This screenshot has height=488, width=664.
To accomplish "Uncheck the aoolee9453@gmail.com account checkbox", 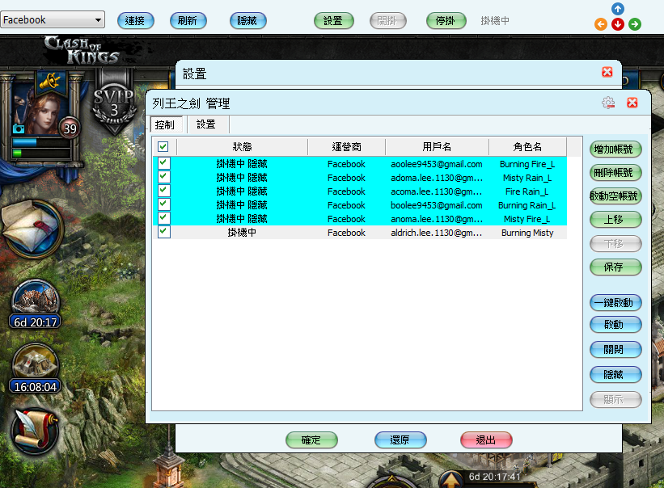I will point(163,163).
